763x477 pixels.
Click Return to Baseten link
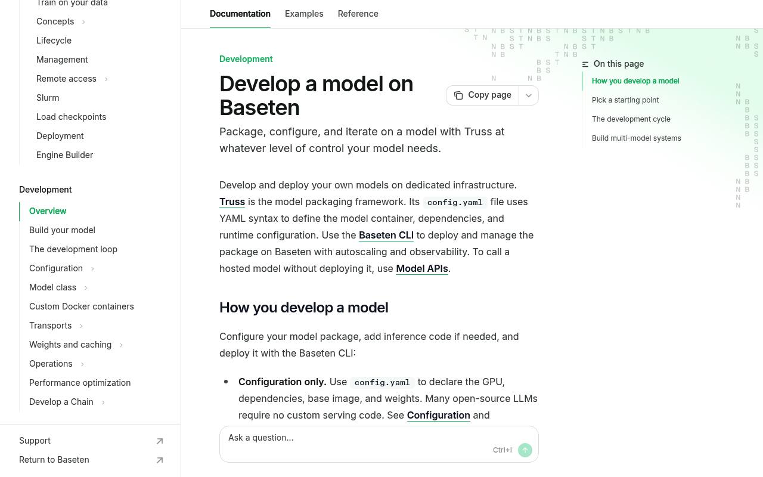coord(54,460)
